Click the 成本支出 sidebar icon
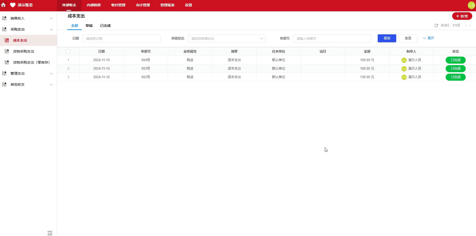Image resolution: width=476 pixels, height=236 pixels. click(7, 40)
